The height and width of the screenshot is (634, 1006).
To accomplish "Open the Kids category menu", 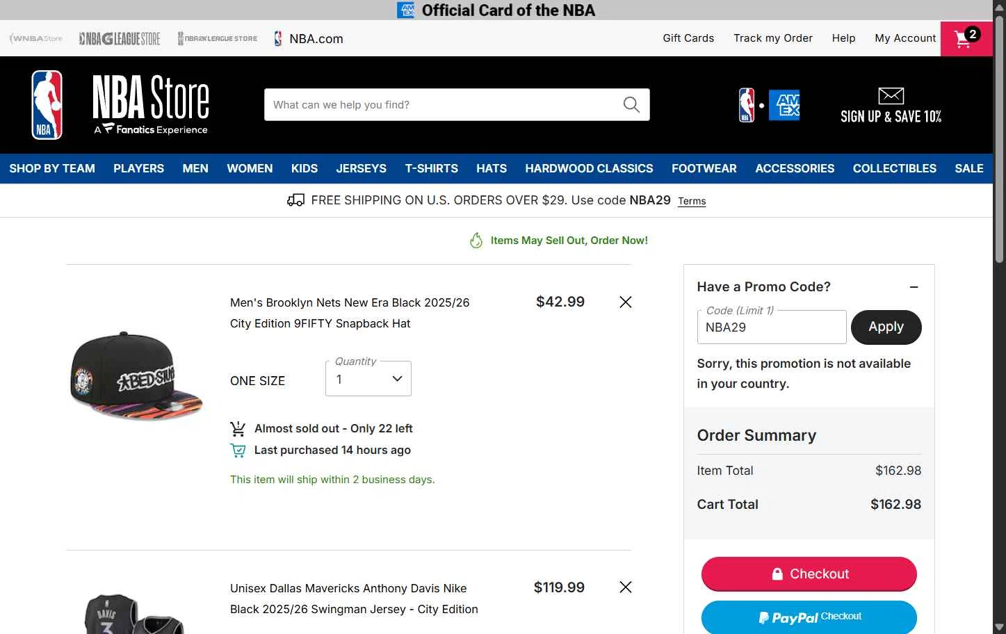I will click(305, 168).
